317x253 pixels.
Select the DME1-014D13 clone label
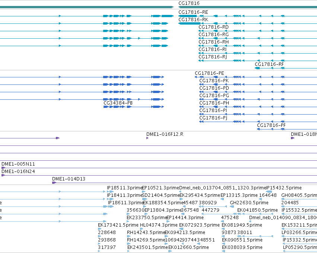(x=69, y=179)
